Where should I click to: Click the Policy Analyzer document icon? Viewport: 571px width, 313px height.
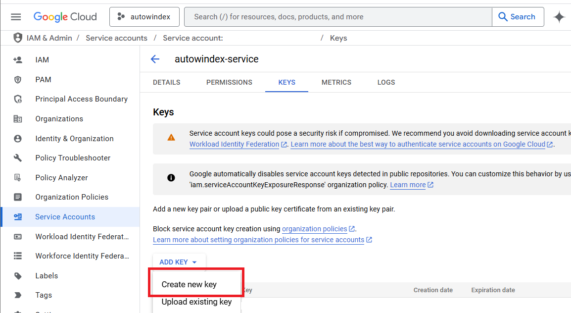(x=17, y=177)
